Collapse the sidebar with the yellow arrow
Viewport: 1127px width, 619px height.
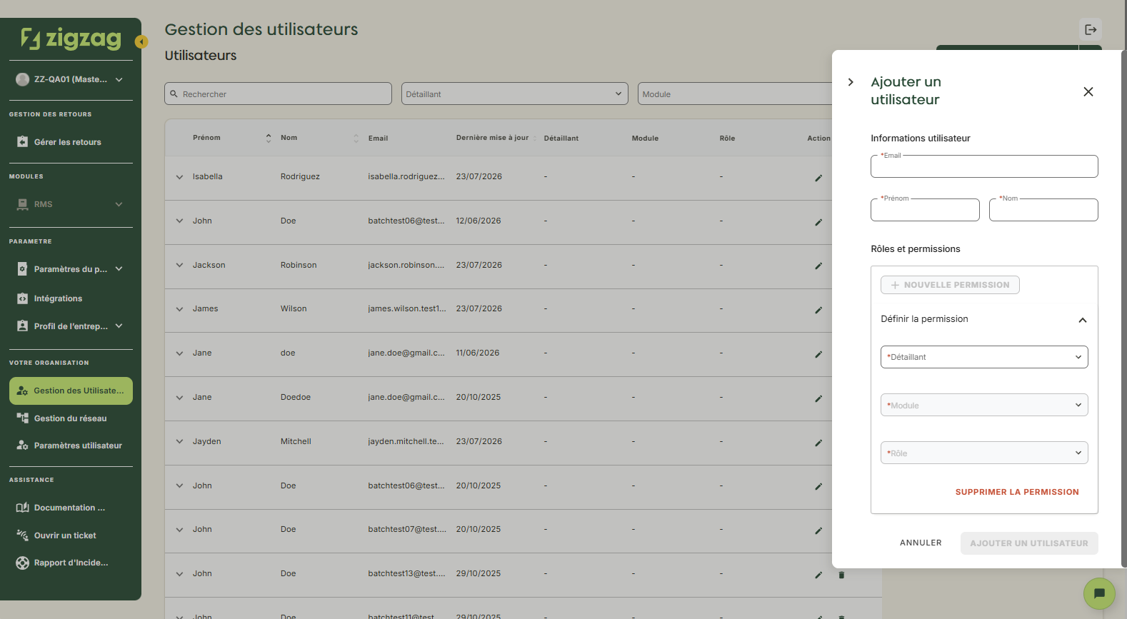(141, 42)
